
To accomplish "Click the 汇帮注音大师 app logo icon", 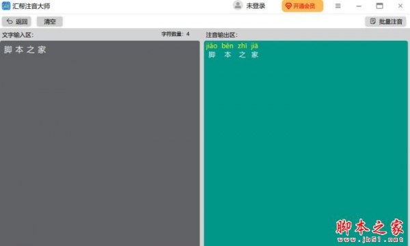I will point(6,5).
